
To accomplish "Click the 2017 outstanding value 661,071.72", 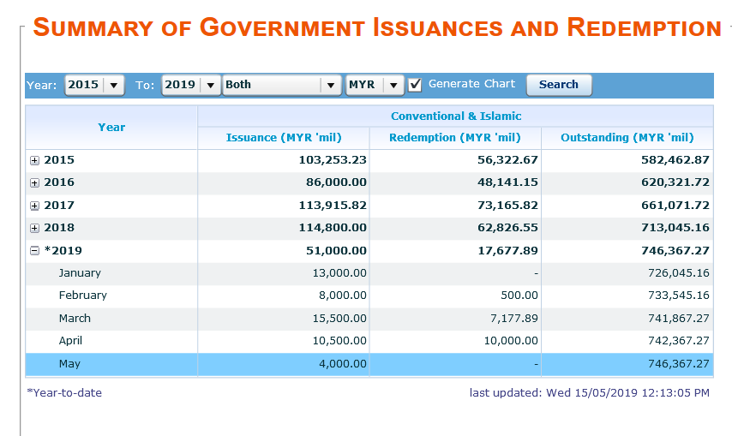I will (x=675, y=206).
